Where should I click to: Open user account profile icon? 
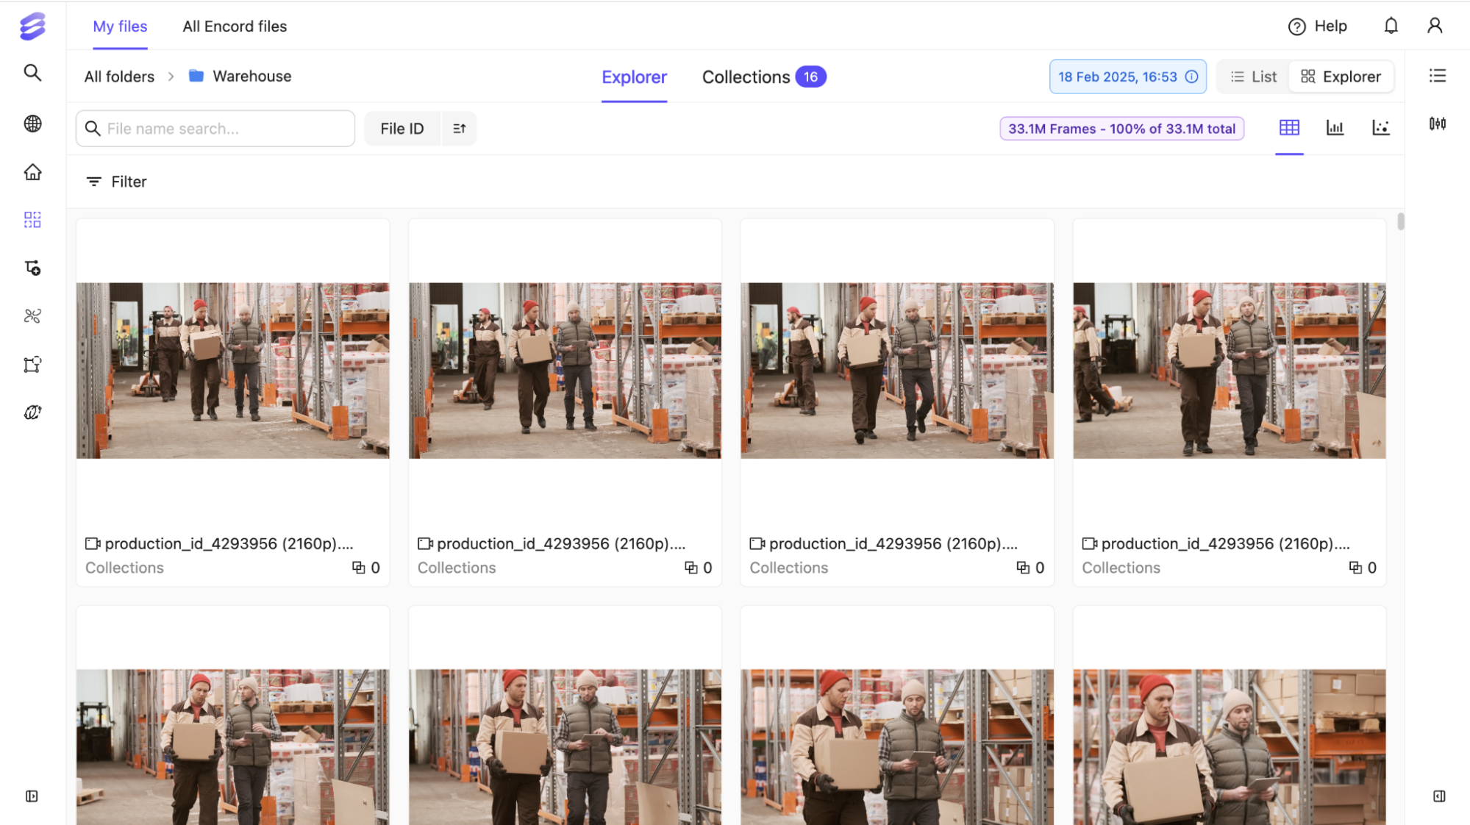(x=1434, y=26)
